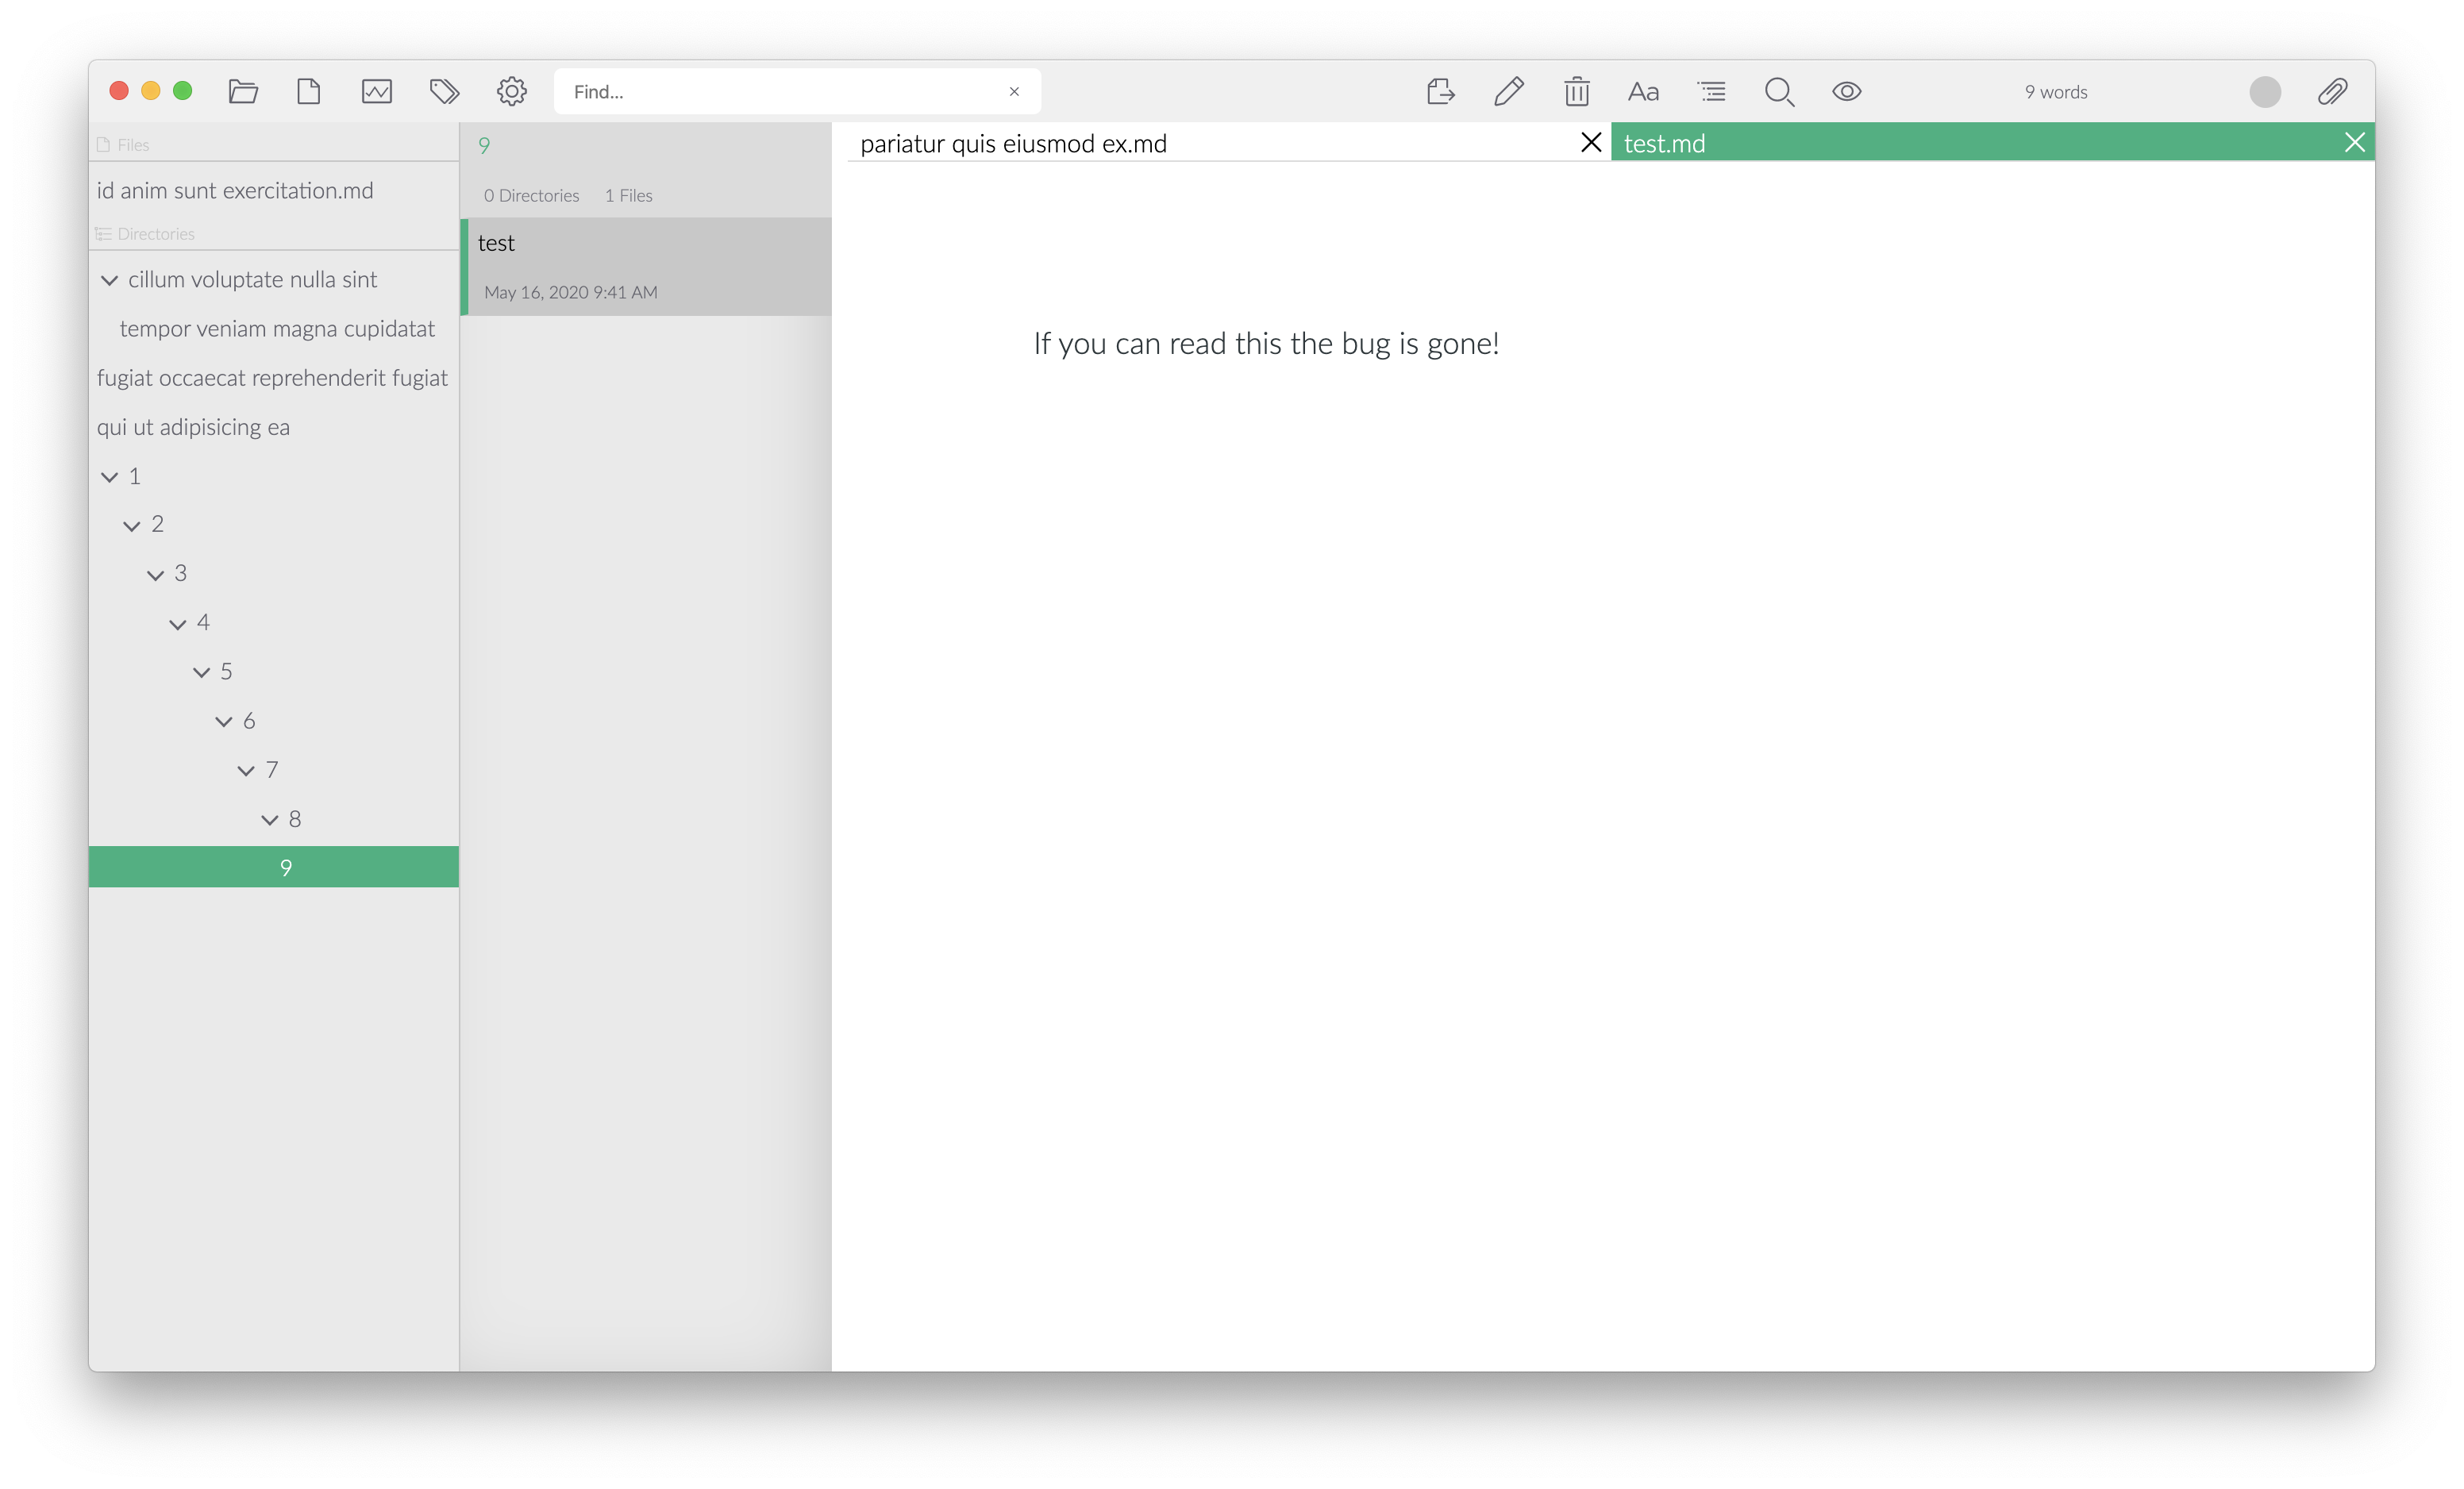Open the Aa formatting menu

1643,91
